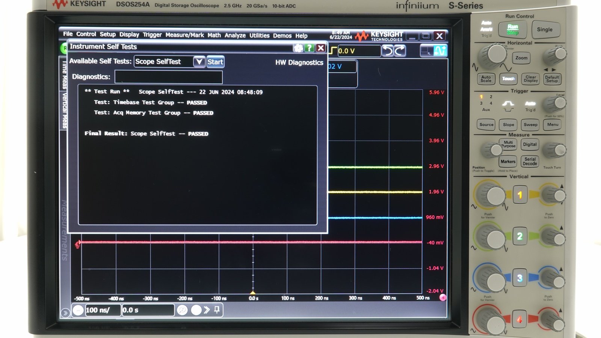Click the Diagnostics input field
Viewport: 601px width, 338px height.
(x=168, y=77)
